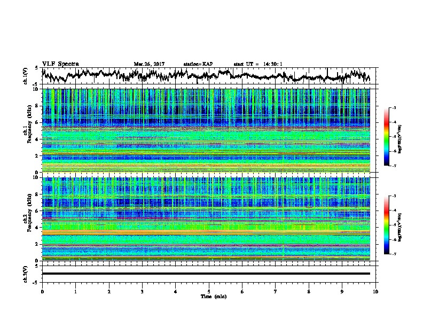Viewport: 423px width, 327px height.
Task: Click the thick black ch.3 voltage line
Action: coord(206,274)
